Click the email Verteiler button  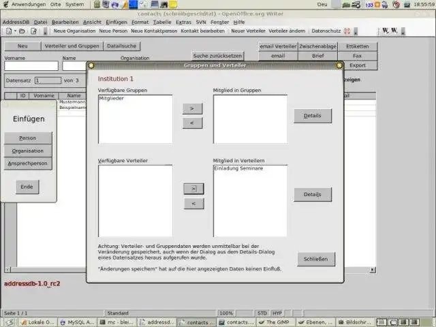coord(278,46)
